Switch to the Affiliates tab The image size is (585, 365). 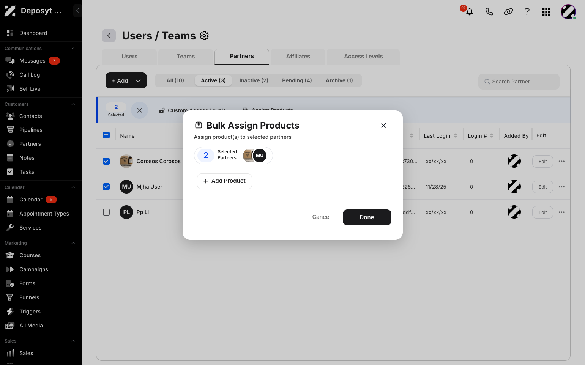click(x=298, y=57)
